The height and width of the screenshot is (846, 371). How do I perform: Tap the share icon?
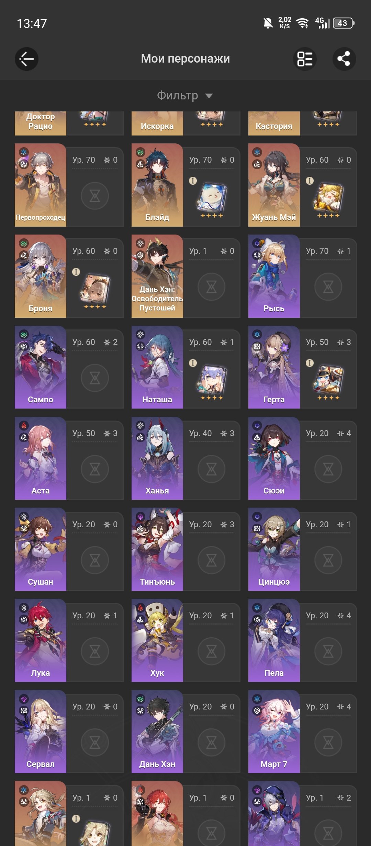[344, 59]
